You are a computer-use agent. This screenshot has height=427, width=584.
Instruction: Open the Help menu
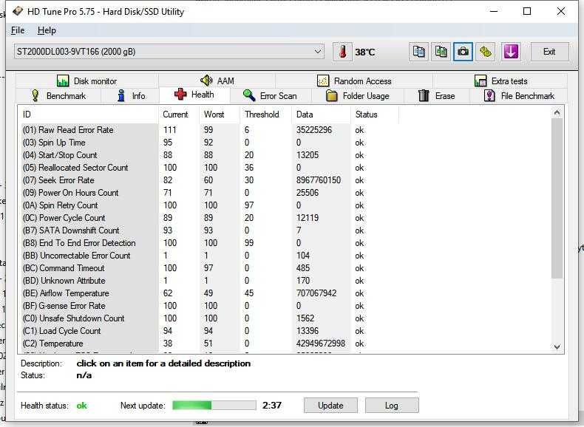click(47, 30)
